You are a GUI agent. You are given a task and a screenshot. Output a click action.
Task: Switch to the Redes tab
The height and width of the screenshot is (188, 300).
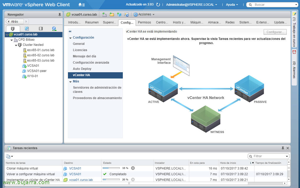(x=230, y=22)
